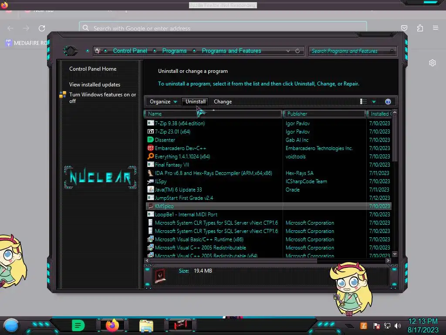Click the volume speaker tray icon

coord(398,326)
